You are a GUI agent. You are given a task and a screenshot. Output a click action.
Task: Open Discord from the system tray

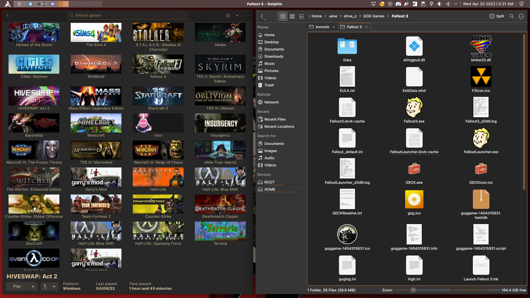(x=398, y=4)
